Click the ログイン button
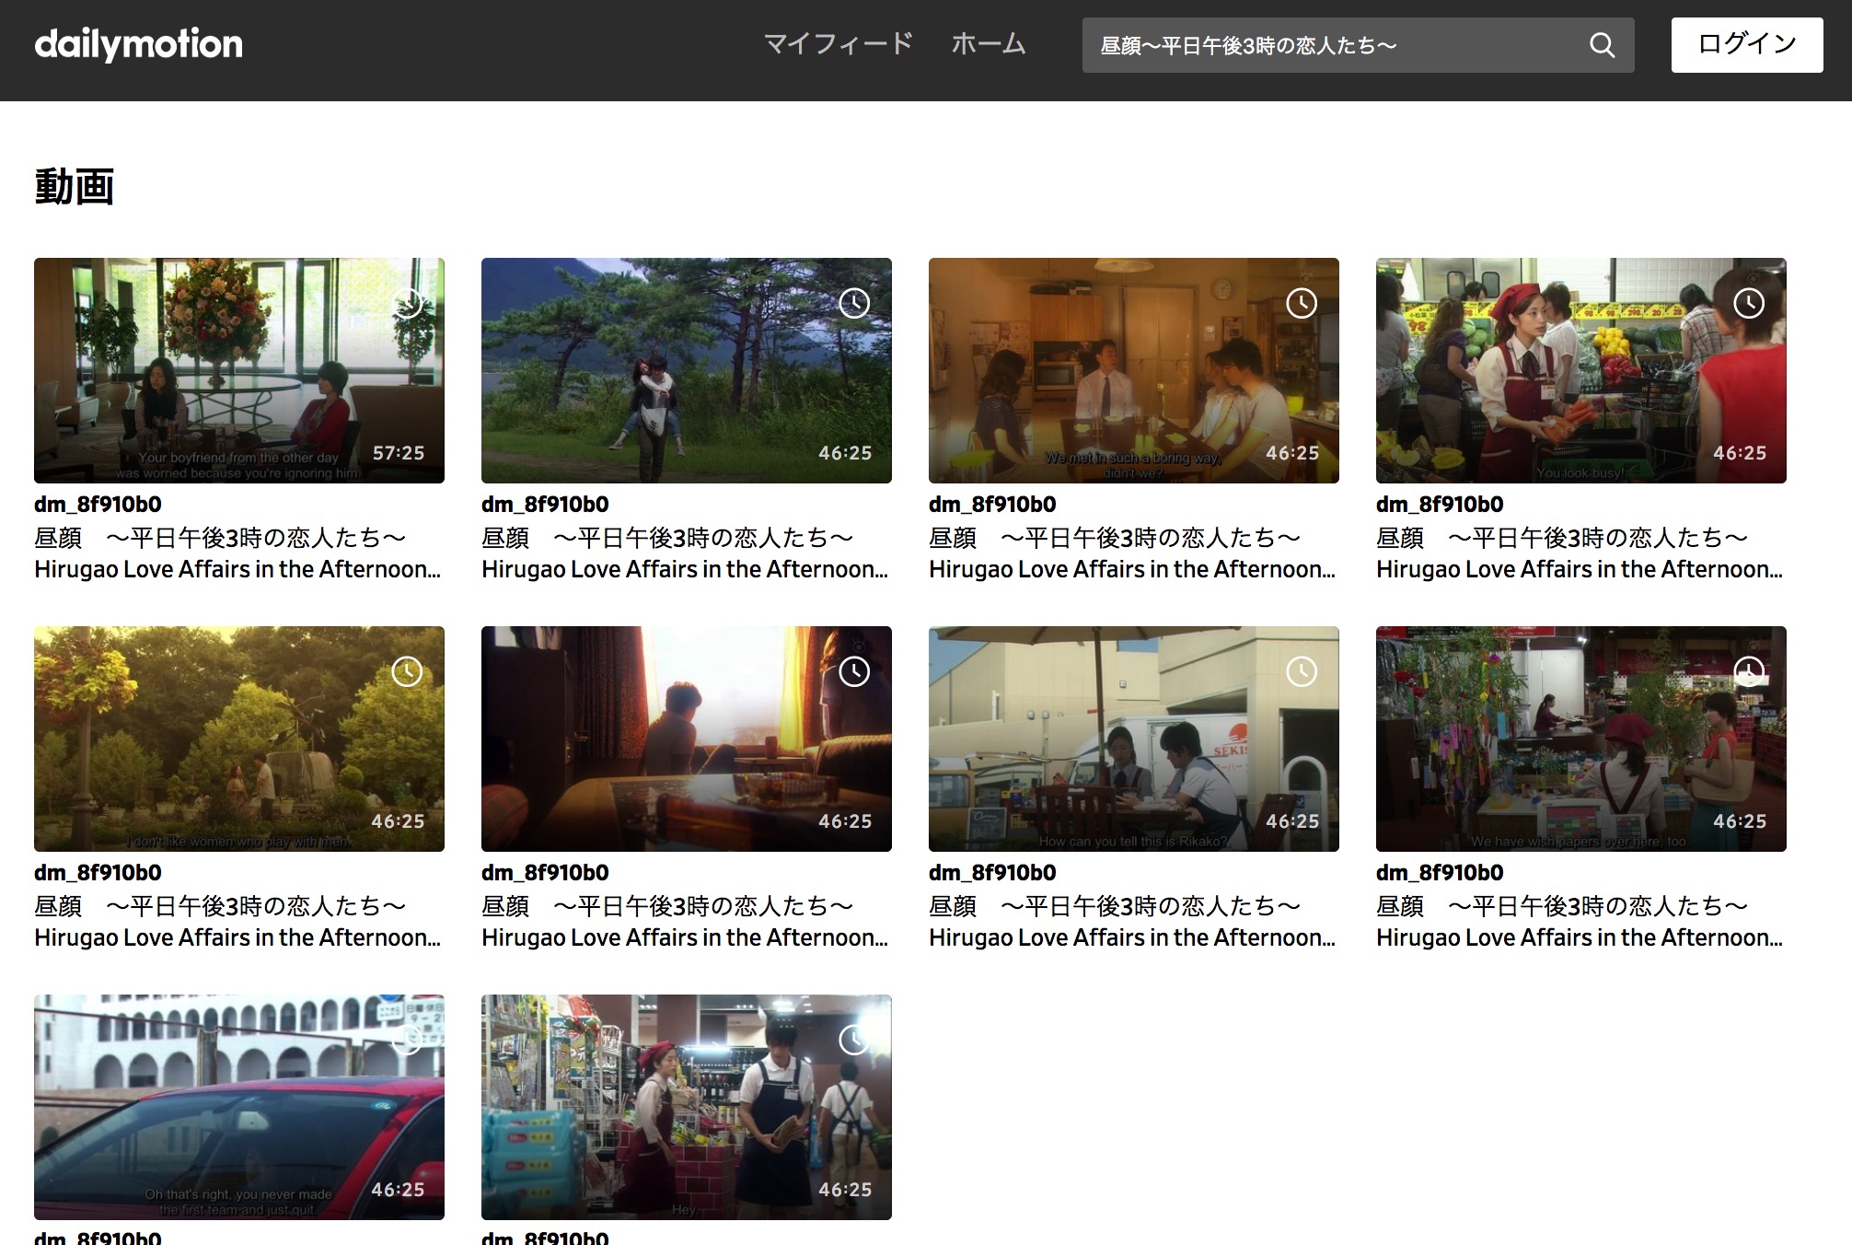The image size is (1852, 1245). point(1747,44)
